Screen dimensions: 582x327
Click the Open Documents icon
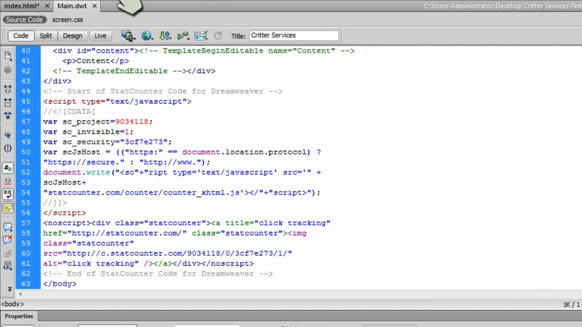(x=7, y=55)
